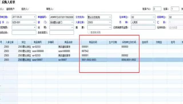183x104 pixels.
Task: Open the 往来单位 lookup ellipsis button
Action: tap(154, 17)
